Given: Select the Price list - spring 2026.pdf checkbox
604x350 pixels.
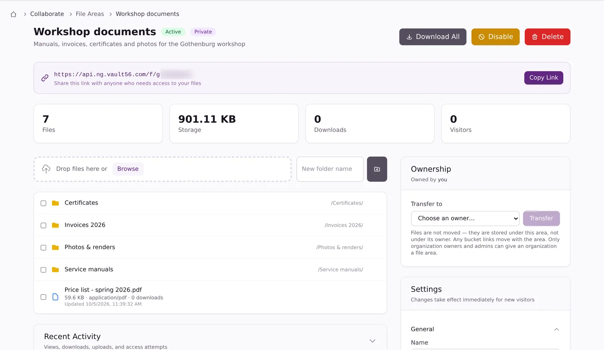Looking at the screenshot, I should pos(43,297).
